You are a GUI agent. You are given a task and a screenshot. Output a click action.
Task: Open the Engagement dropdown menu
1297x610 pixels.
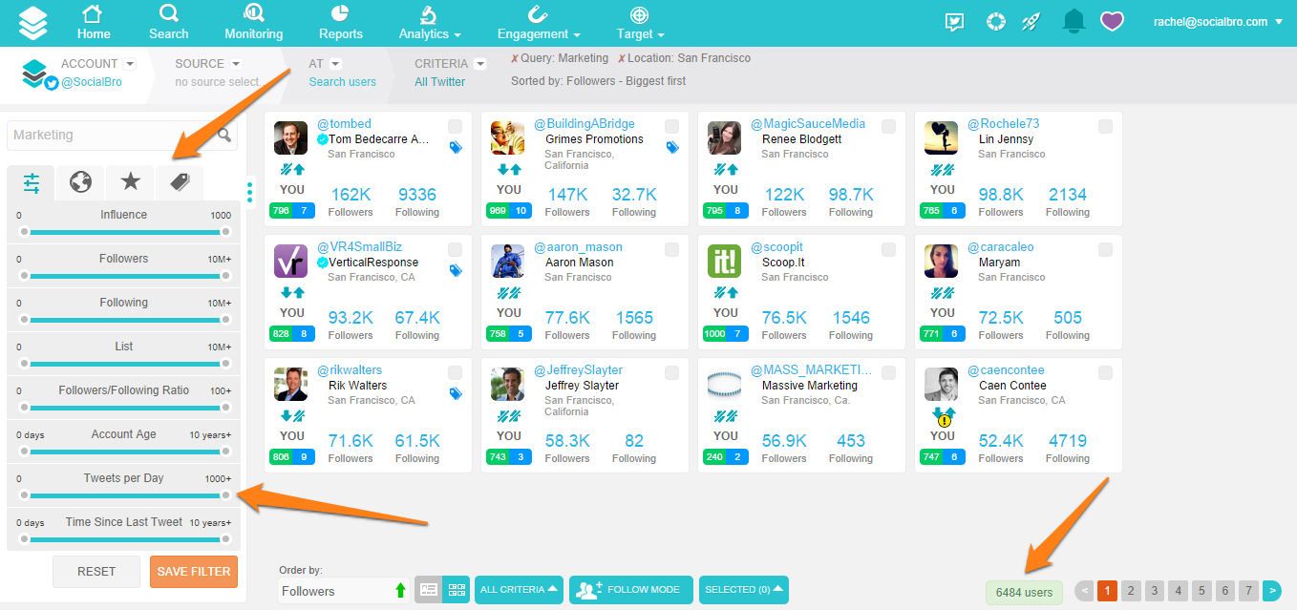coord(539,23)
